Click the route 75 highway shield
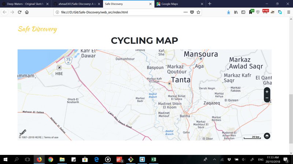Viewport: 293px width, 164px height. (x=68, y=60)
